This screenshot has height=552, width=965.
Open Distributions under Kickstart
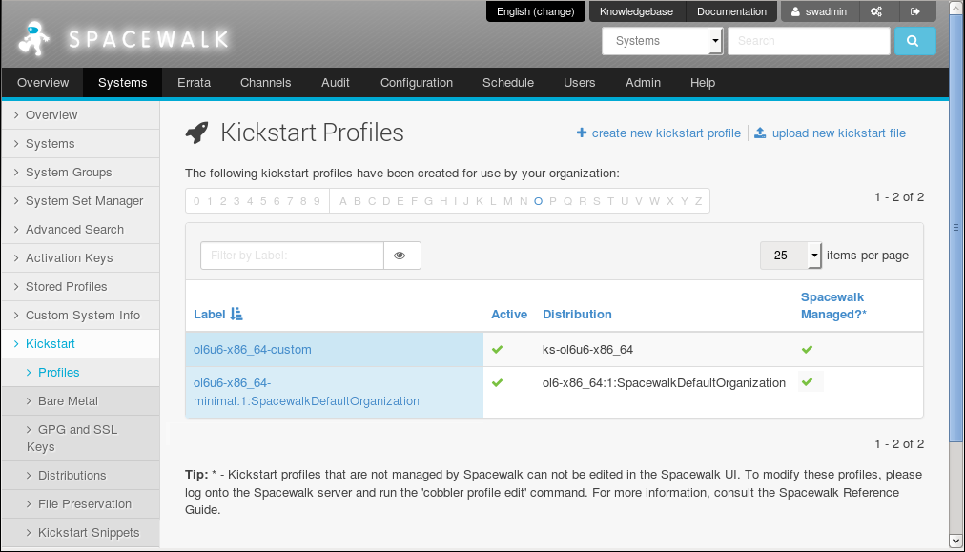tap(81, 476)
